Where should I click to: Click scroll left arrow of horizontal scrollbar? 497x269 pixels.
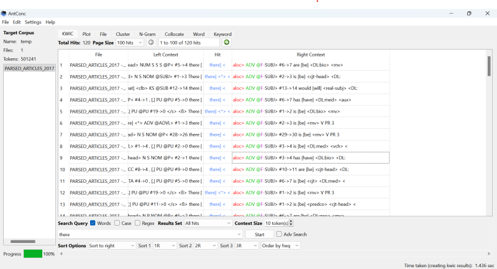[61, 254]
